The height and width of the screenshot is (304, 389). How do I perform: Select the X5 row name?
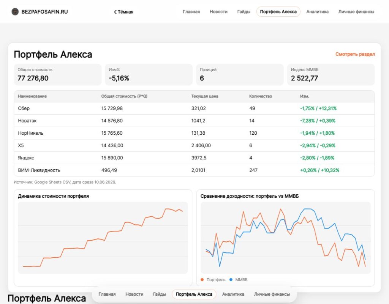click(21, 145)
